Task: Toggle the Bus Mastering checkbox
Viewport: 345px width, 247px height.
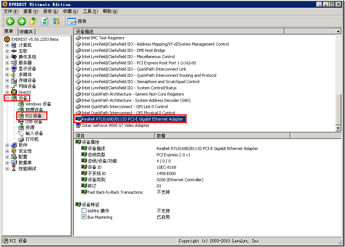Action: pos(84,217)
